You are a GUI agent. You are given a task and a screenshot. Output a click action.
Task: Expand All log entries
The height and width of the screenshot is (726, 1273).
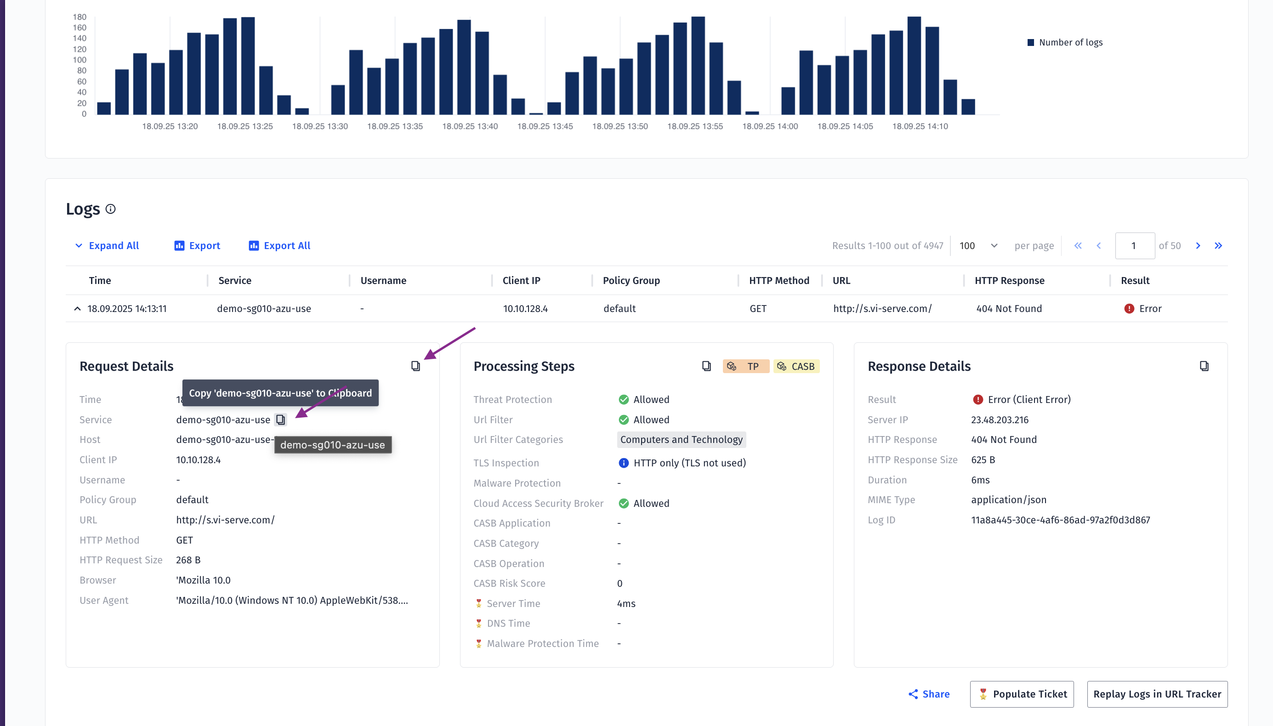[107, 246]
